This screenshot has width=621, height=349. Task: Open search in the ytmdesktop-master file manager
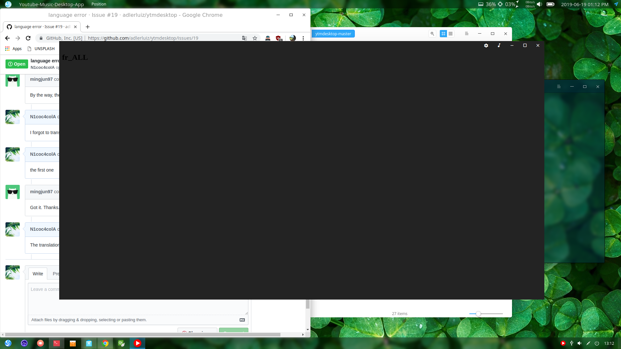[432, 33]
